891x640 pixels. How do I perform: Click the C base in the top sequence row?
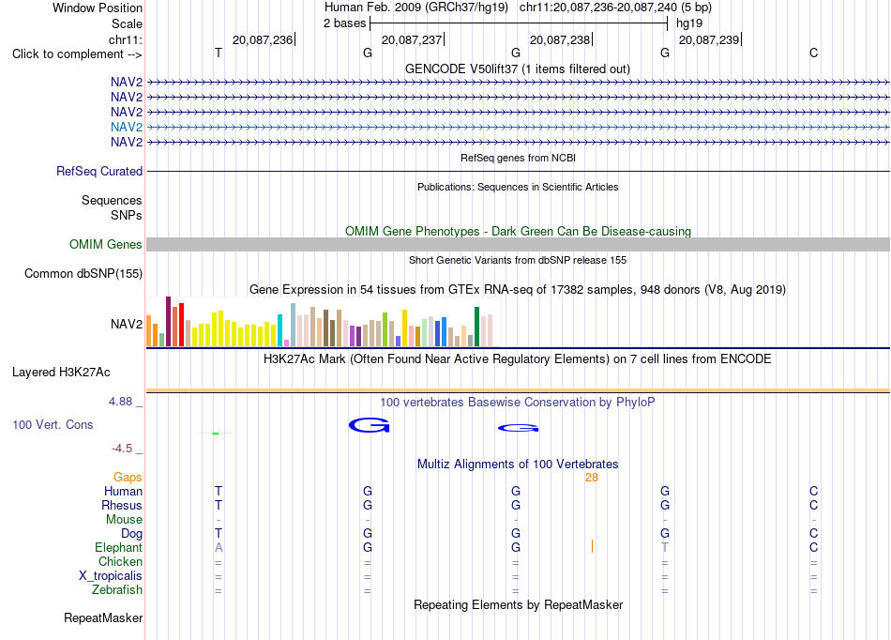[x=814, y=53]
